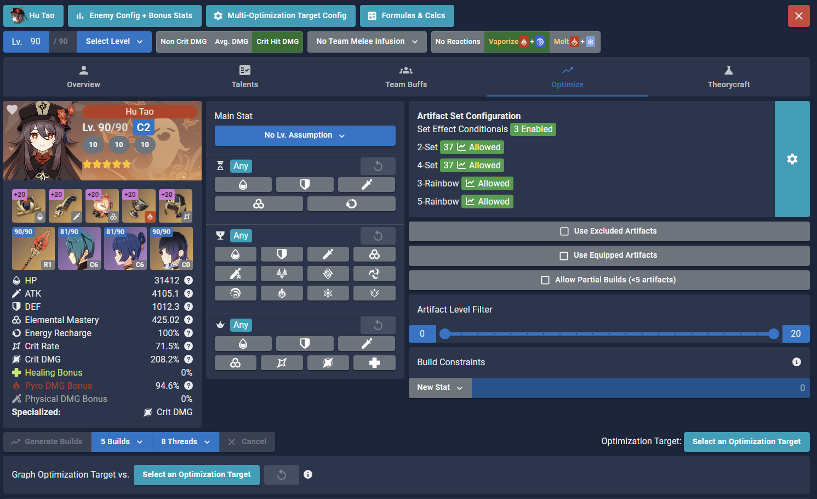Open the New Stat build constraint dropdown

pos(439,388)
